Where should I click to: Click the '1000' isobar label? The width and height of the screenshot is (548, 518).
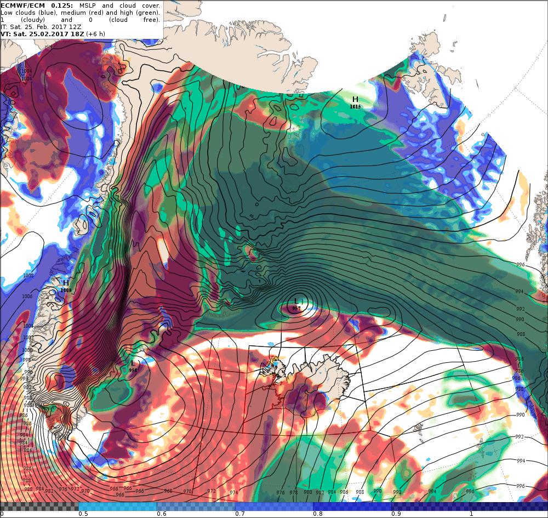pyautogui.click(x=27, y=350)
